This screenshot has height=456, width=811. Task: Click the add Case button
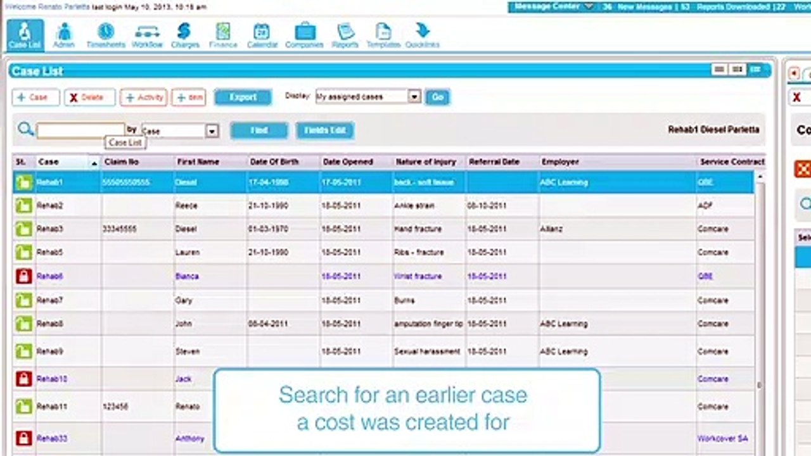point(35,97)
